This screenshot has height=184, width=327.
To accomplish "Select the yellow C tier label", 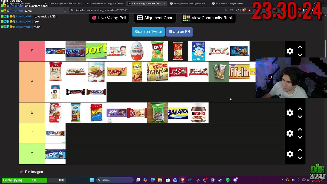I will pos(32,133).
